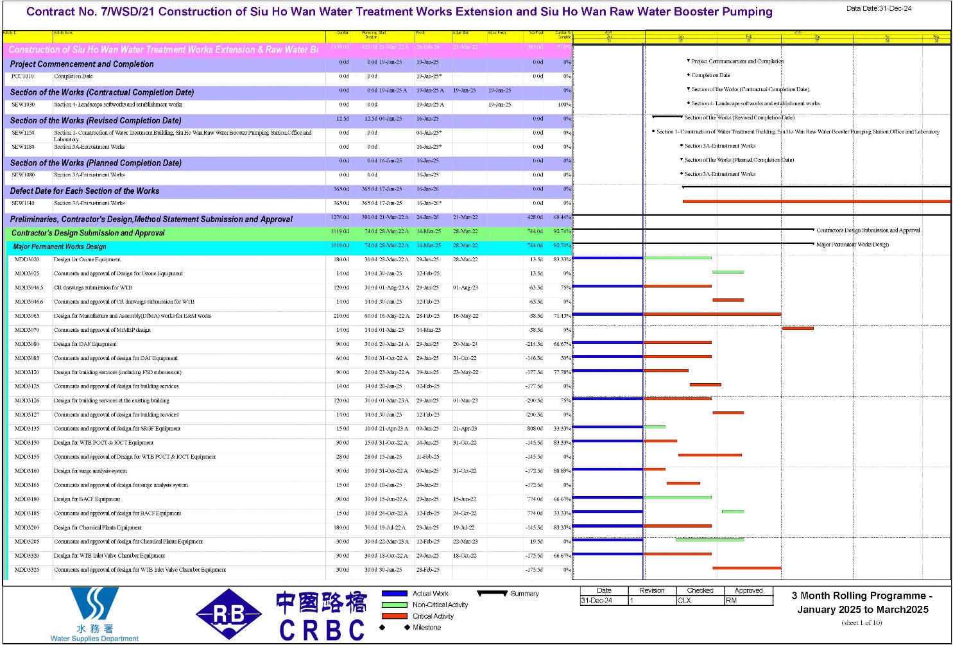Click activity ID MDD3020
The image size is (953, 645).
tap(27, 260)
